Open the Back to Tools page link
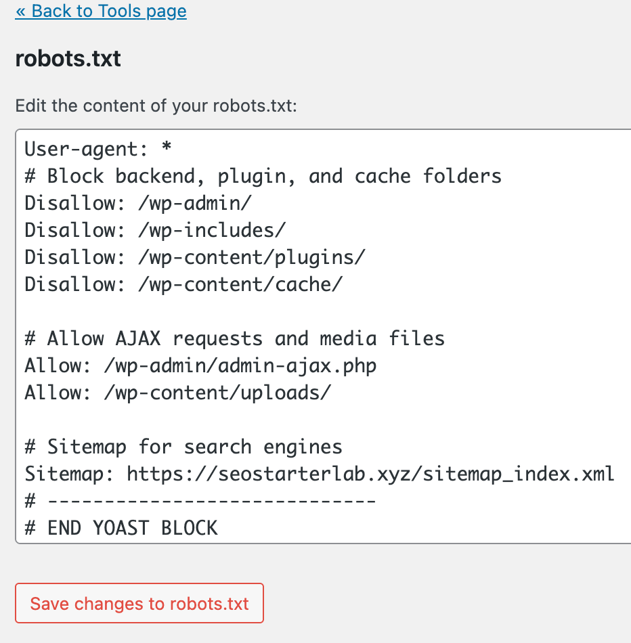 point(100,12)
